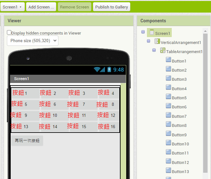211x179 pixels.
Task: Collapse the Screen1 tree node
Action: [x=143, y=32]
